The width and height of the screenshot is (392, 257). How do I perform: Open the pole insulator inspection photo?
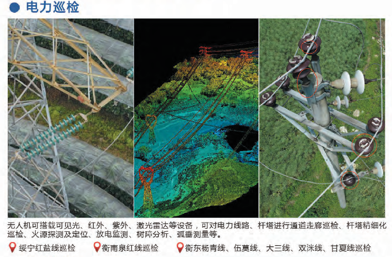[322, 118]
